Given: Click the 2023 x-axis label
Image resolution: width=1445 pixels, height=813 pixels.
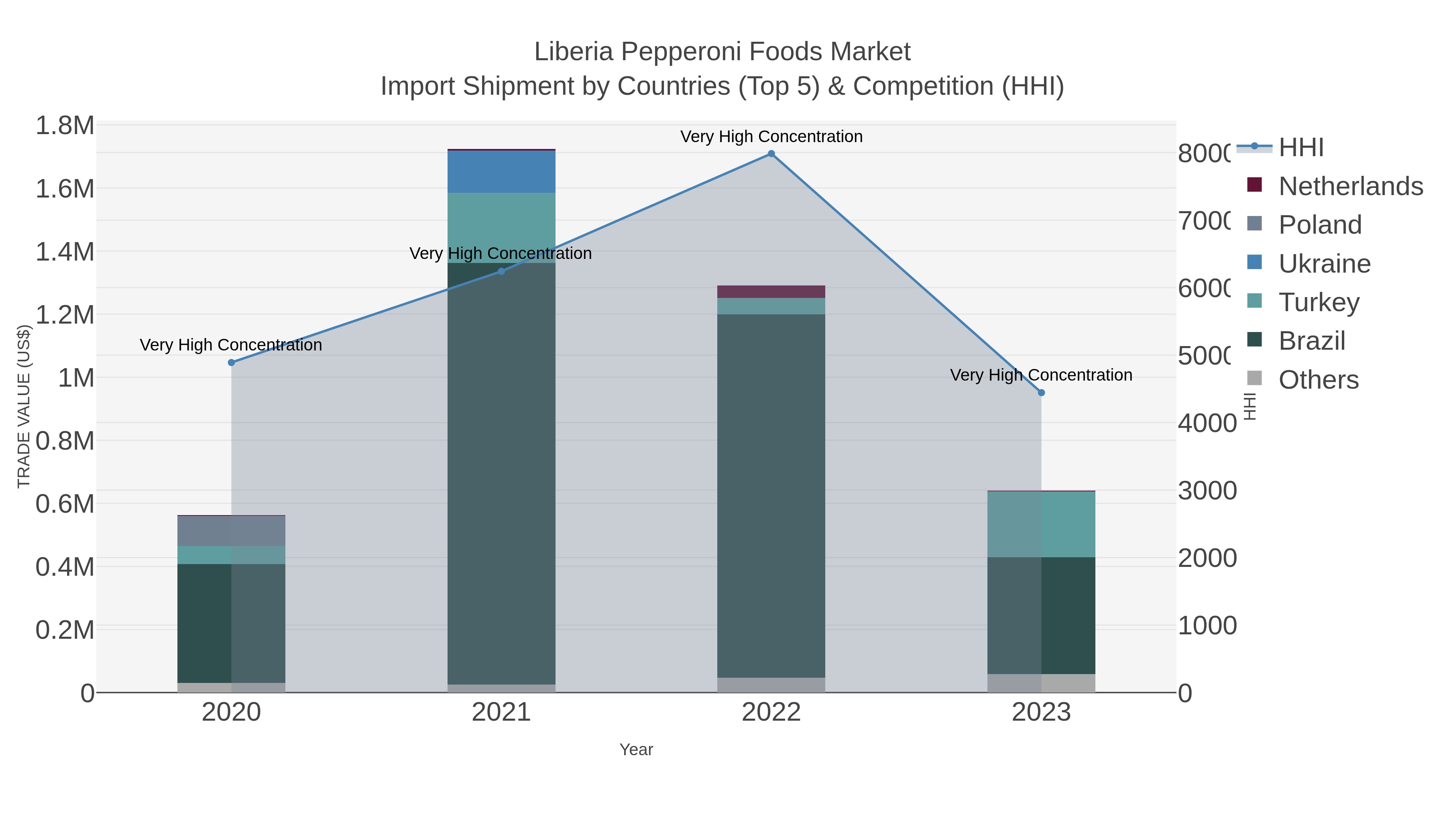Looking at the screenshot, I should [1042, 713].
